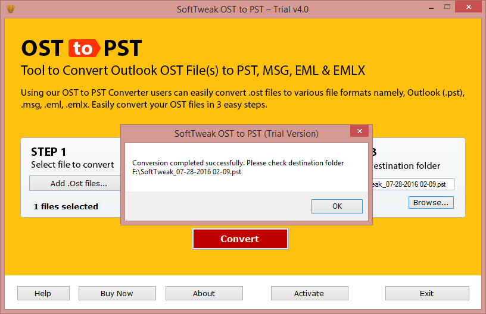Screen dimensions: 486x314
Task: Click Add .Ost files button
Action: click(75, 183)
